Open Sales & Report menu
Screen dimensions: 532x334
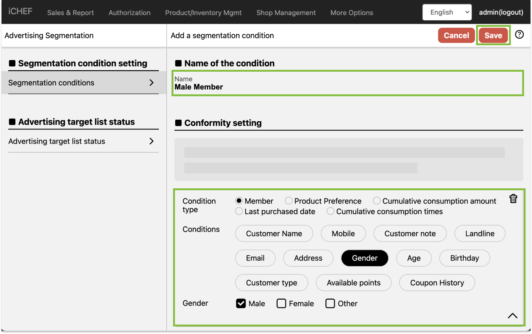click(70, 13)
